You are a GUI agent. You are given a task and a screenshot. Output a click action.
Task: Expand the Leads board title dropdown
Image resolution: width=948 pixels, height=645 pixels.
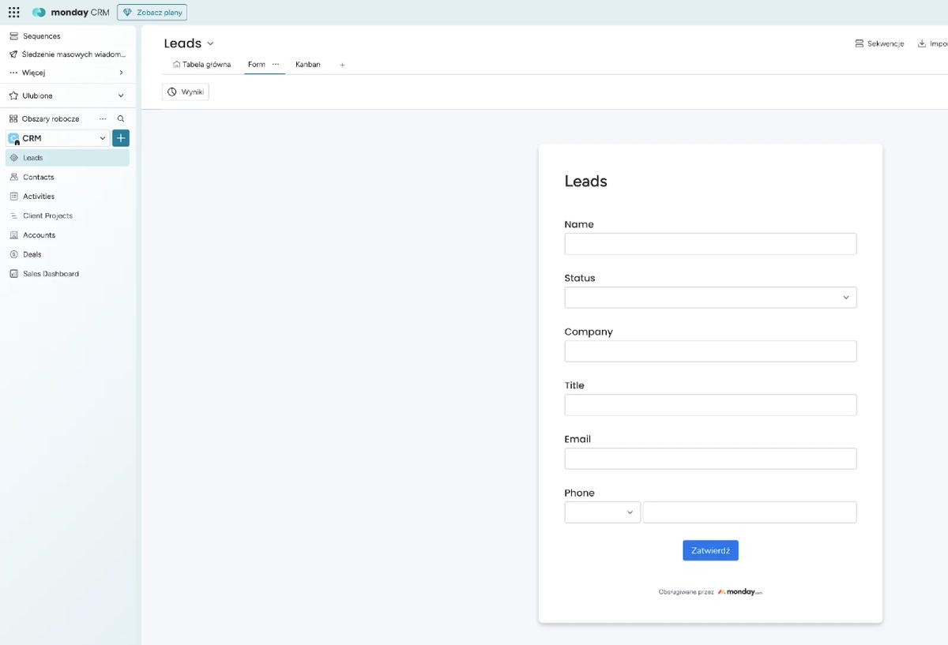click(x=210, y=43)
